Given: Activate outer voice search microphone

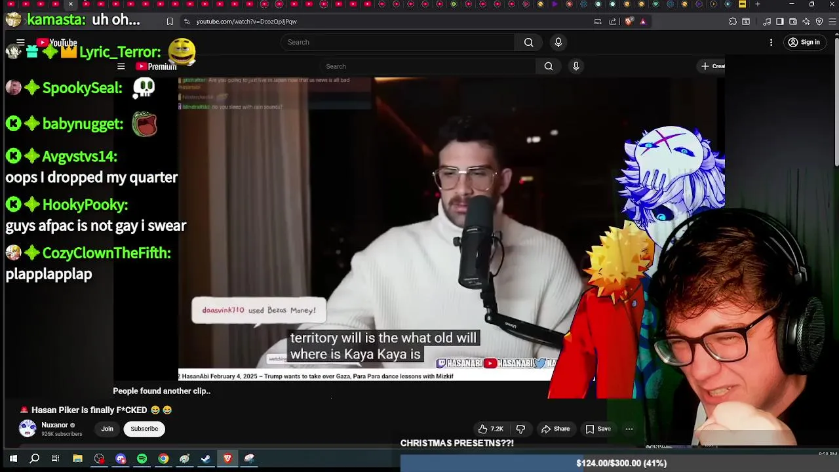Looking at the screenshot, I should (x=558, y=43).
